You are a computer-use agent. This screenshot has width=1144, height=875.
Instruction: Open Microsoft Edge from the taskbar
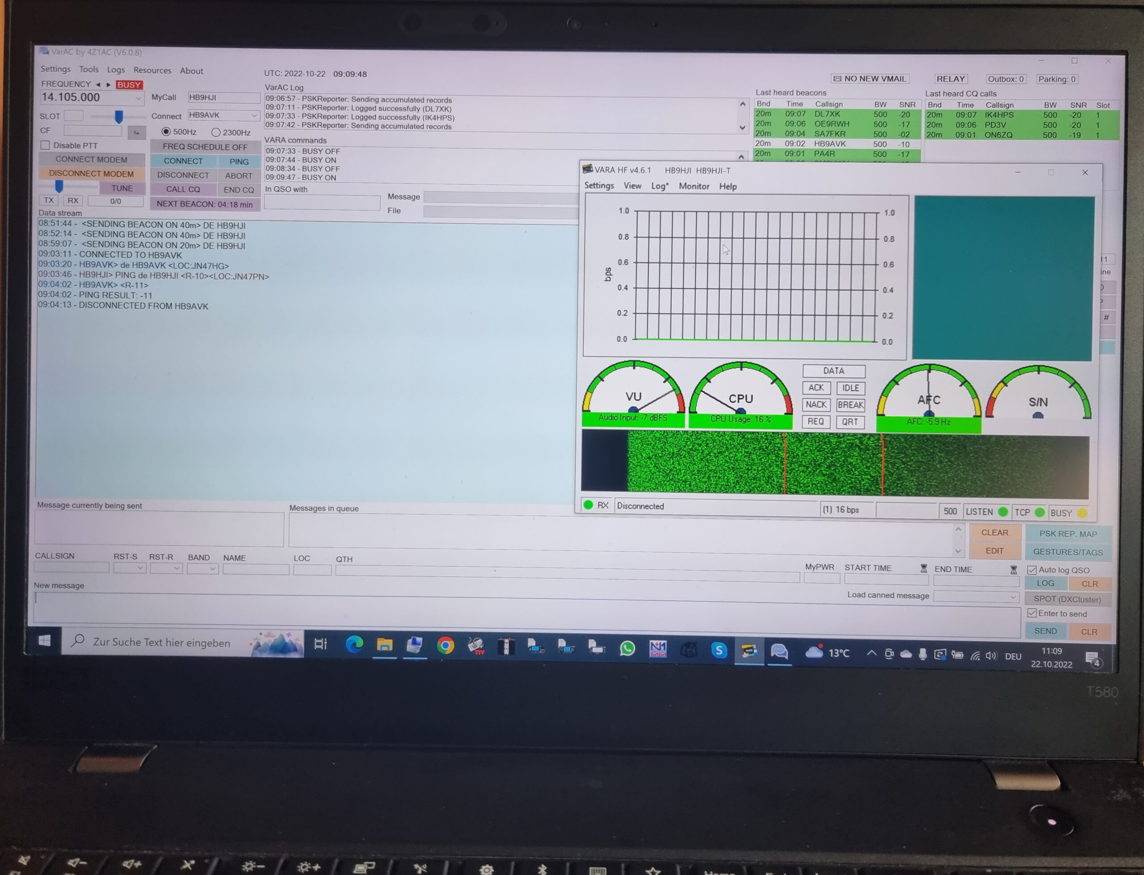354,645
